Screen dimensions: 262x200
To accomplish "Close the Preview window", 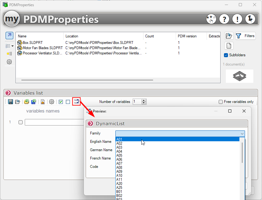I will pos(244,111).
